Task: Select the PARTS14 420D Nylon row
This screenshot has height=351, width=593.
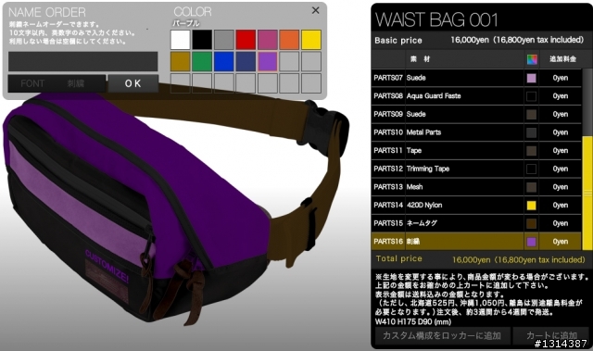Action: coord(476,206)
